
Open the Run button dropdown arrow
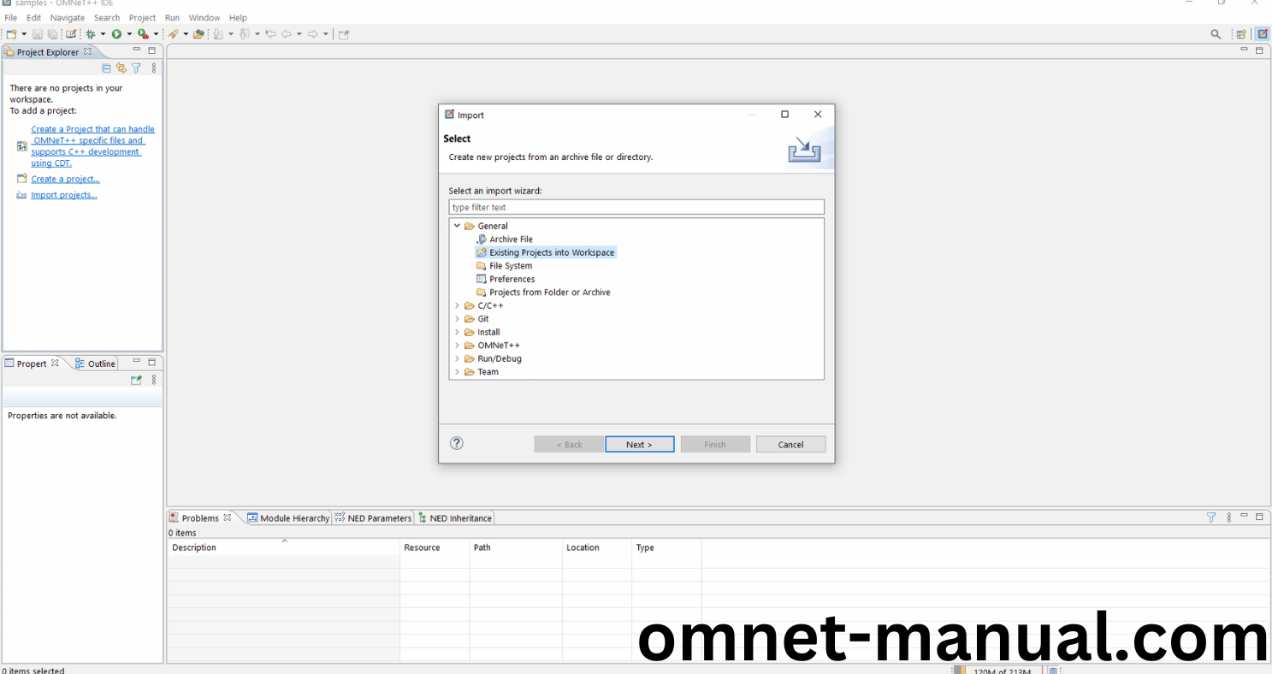pos(129,34)
